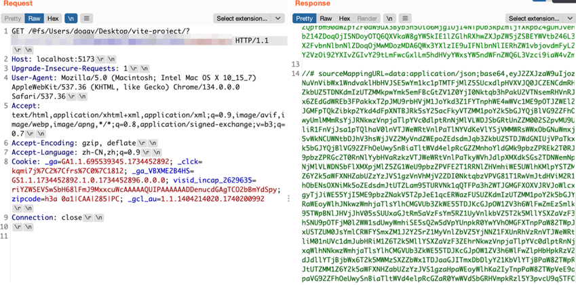Switch Request view to Pretty tab
This screenshot has height=285, width=576.
[x=13, y=18]
